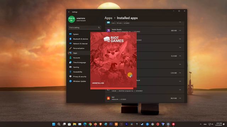The image size is (227, 127).
Task: Open more options for the 3.36 MB app
Action: click(180, 73)
